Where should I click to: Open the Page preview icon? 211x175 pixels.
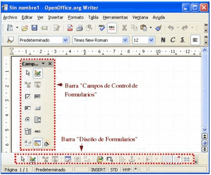[89, 28]
